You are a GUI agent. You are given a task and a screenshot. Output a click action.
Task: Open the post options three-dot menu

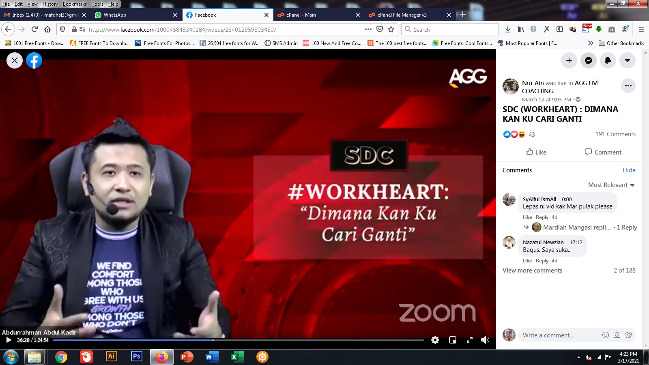(628, 86)
